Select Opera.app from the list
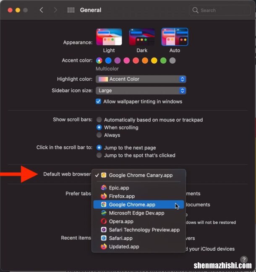The image size is (256, 272). (x=138, y=221)
